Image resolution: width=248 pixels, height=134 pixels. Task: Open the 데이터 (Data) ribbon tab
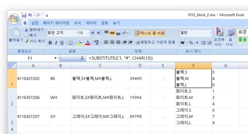[91, 23]
